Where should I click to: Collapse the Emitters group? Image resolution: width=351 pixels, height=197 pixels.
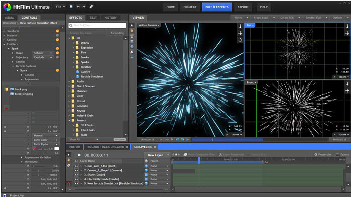tap(4, 44)
